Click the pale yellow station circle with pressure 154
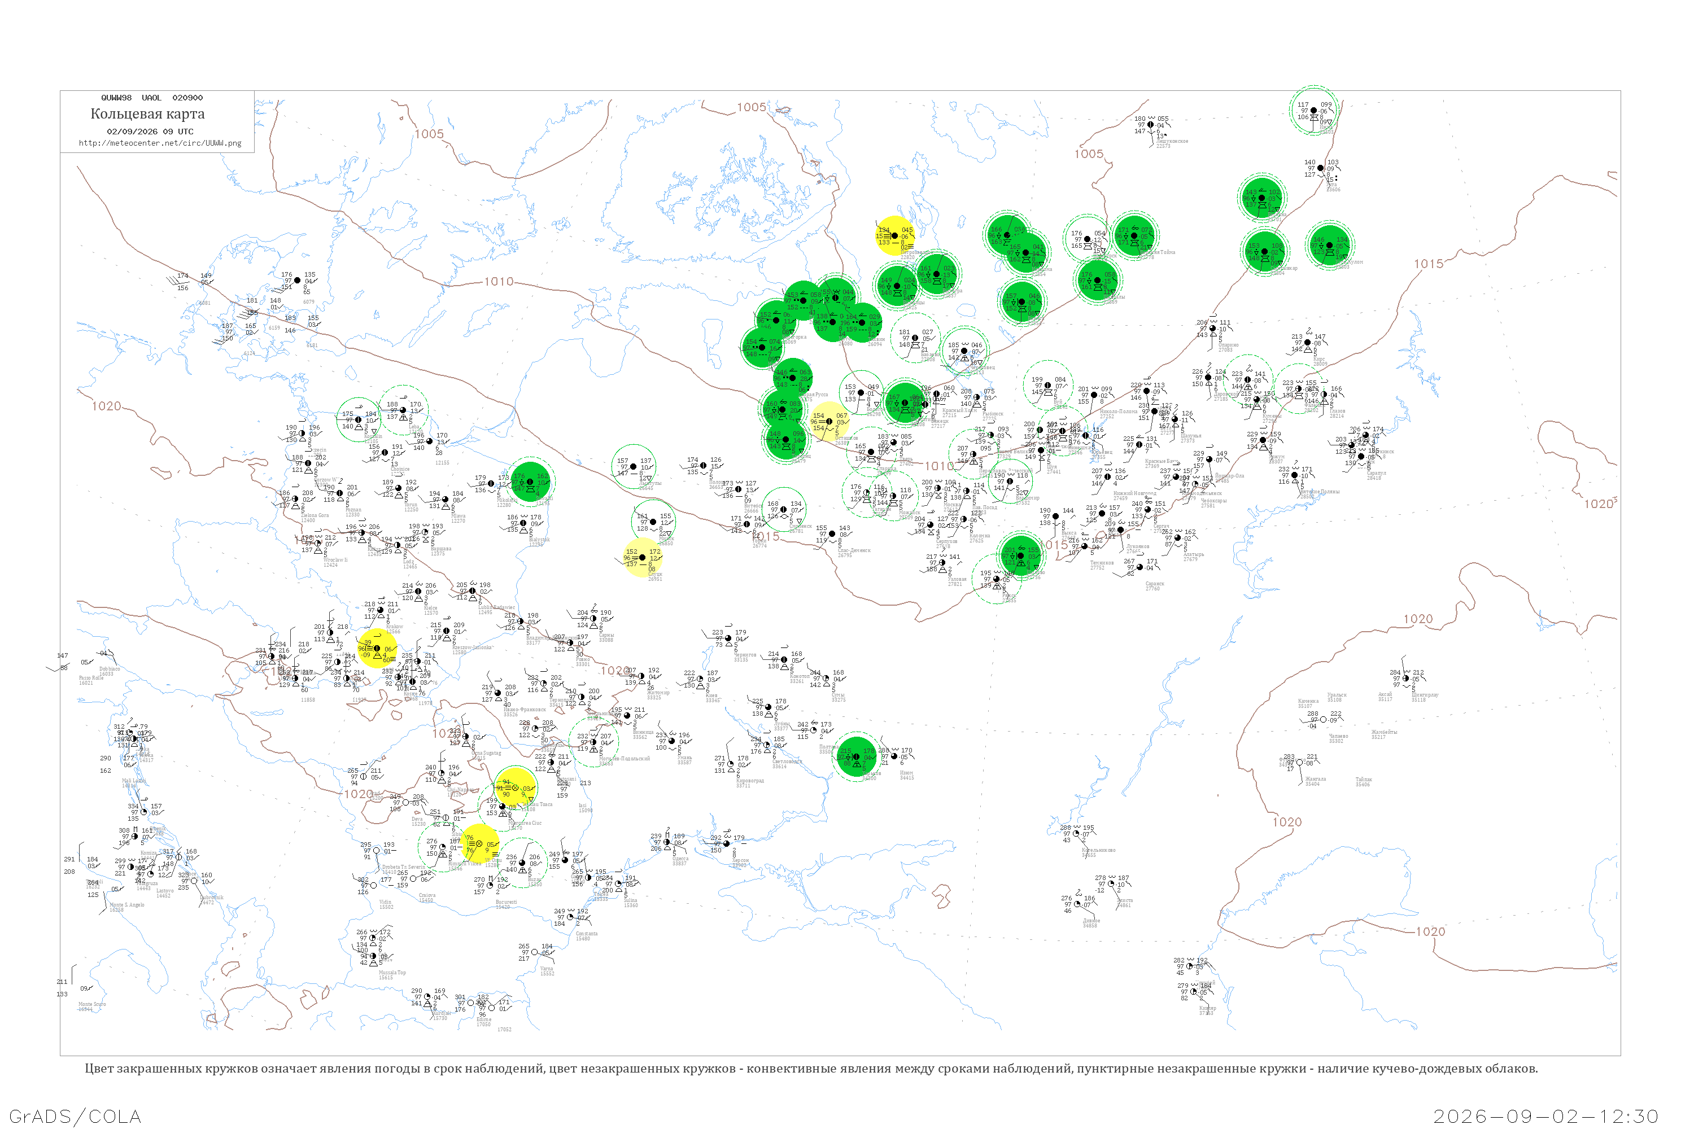 click(x=829, y=422)
